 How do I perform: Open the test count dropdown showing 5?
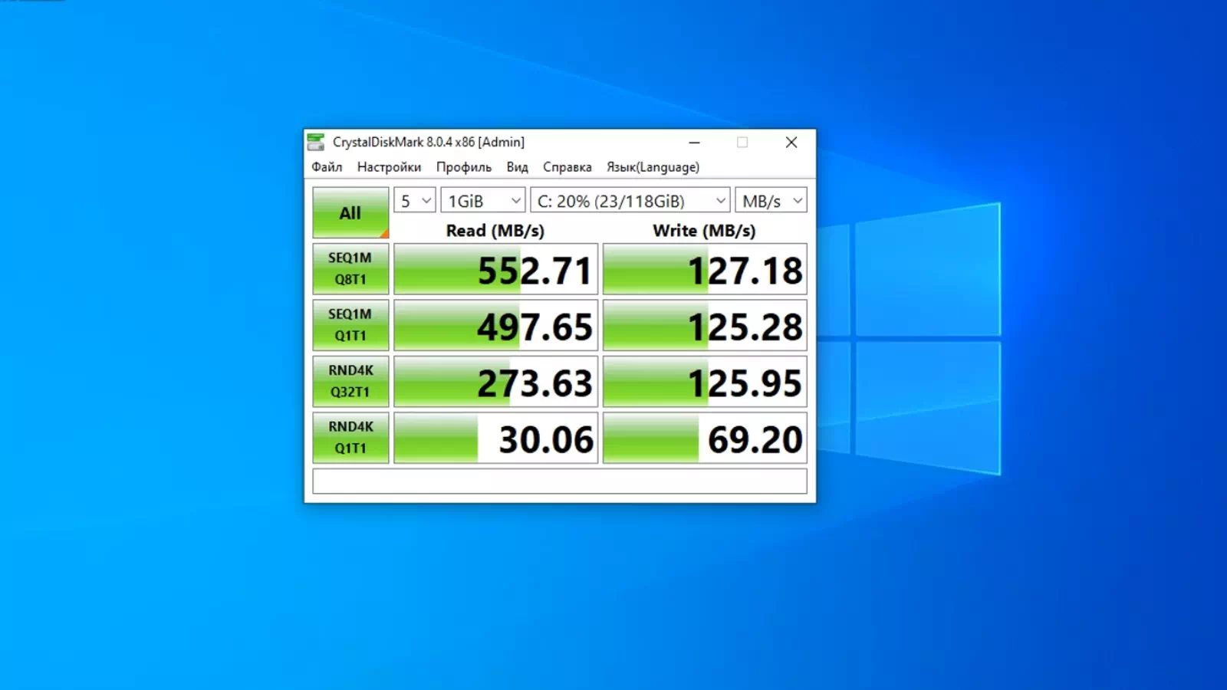(x=415, y=201)
